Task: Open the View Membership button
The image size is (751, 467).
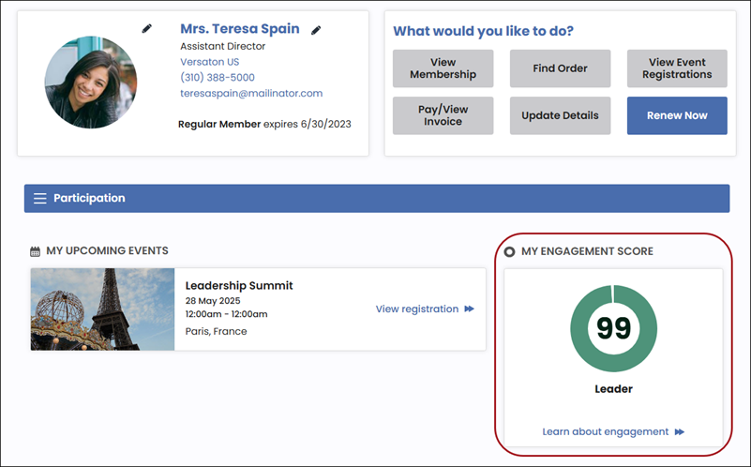Action: point(443,68)
